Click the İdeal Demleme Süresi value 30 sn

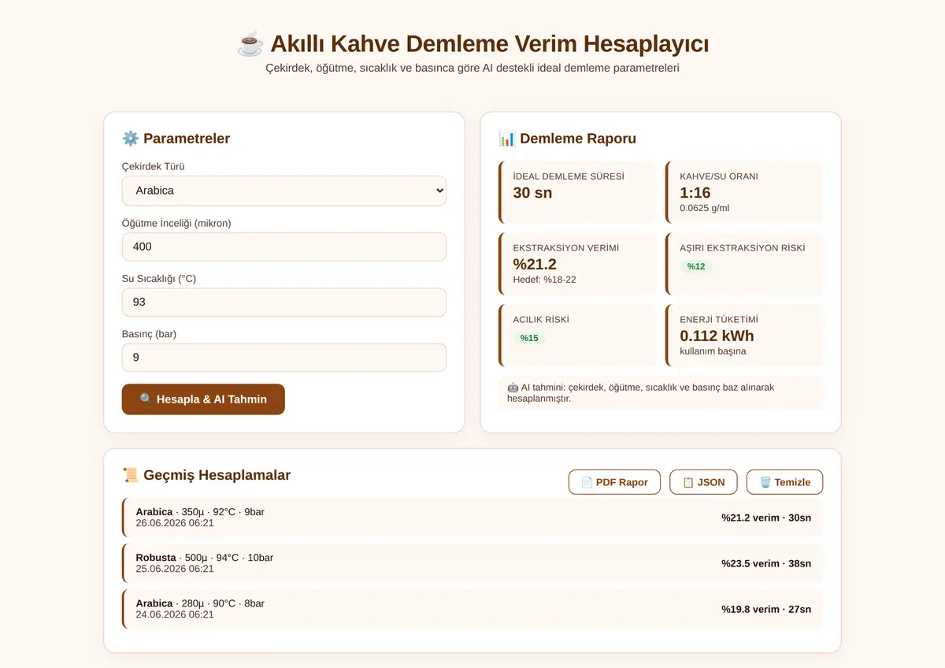(x=532, y=193)
